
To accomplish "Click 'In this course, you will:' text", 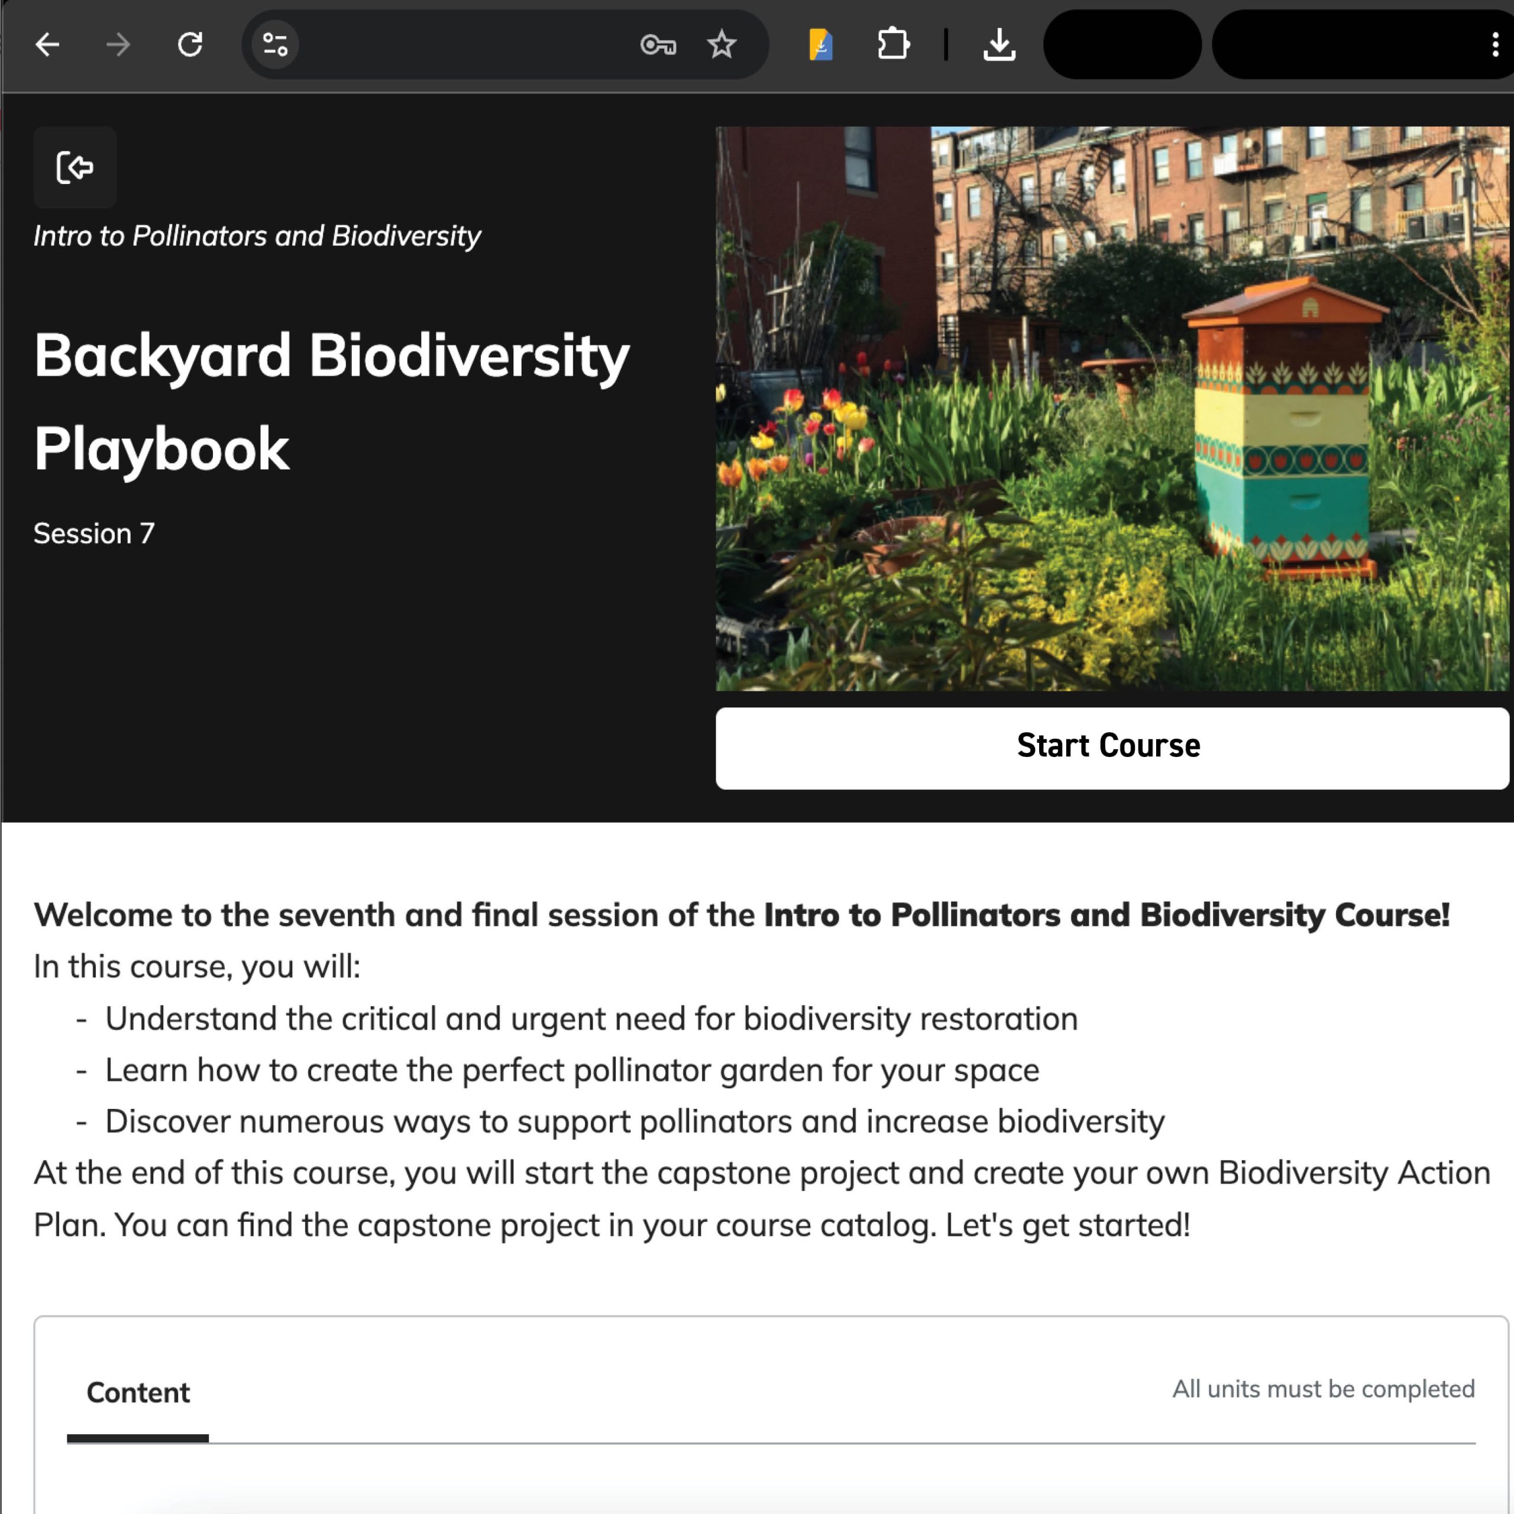I will tap(197, 966).
